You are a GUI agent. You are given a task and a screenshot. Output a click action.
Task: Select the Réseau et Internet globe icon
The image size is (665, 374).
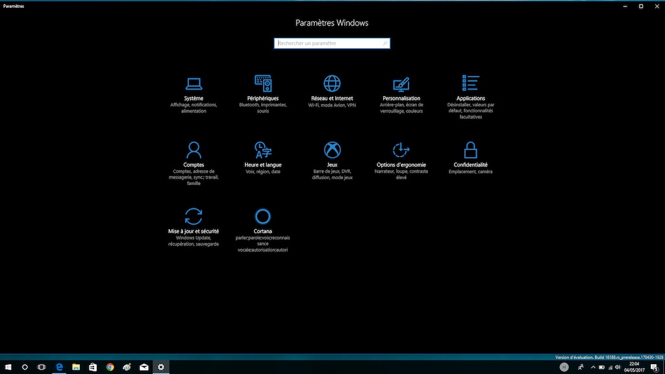pos(332,83)
